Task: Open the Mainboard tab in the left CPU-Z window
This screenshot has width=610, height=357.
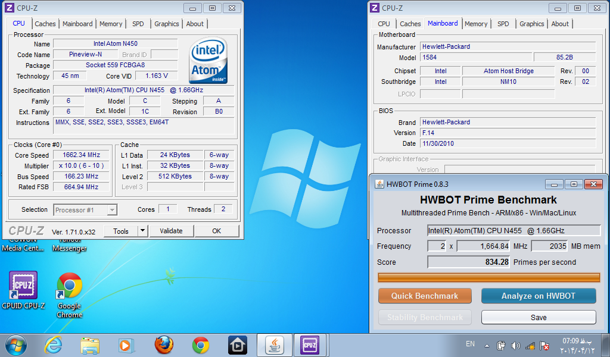Action: (77, 24)
